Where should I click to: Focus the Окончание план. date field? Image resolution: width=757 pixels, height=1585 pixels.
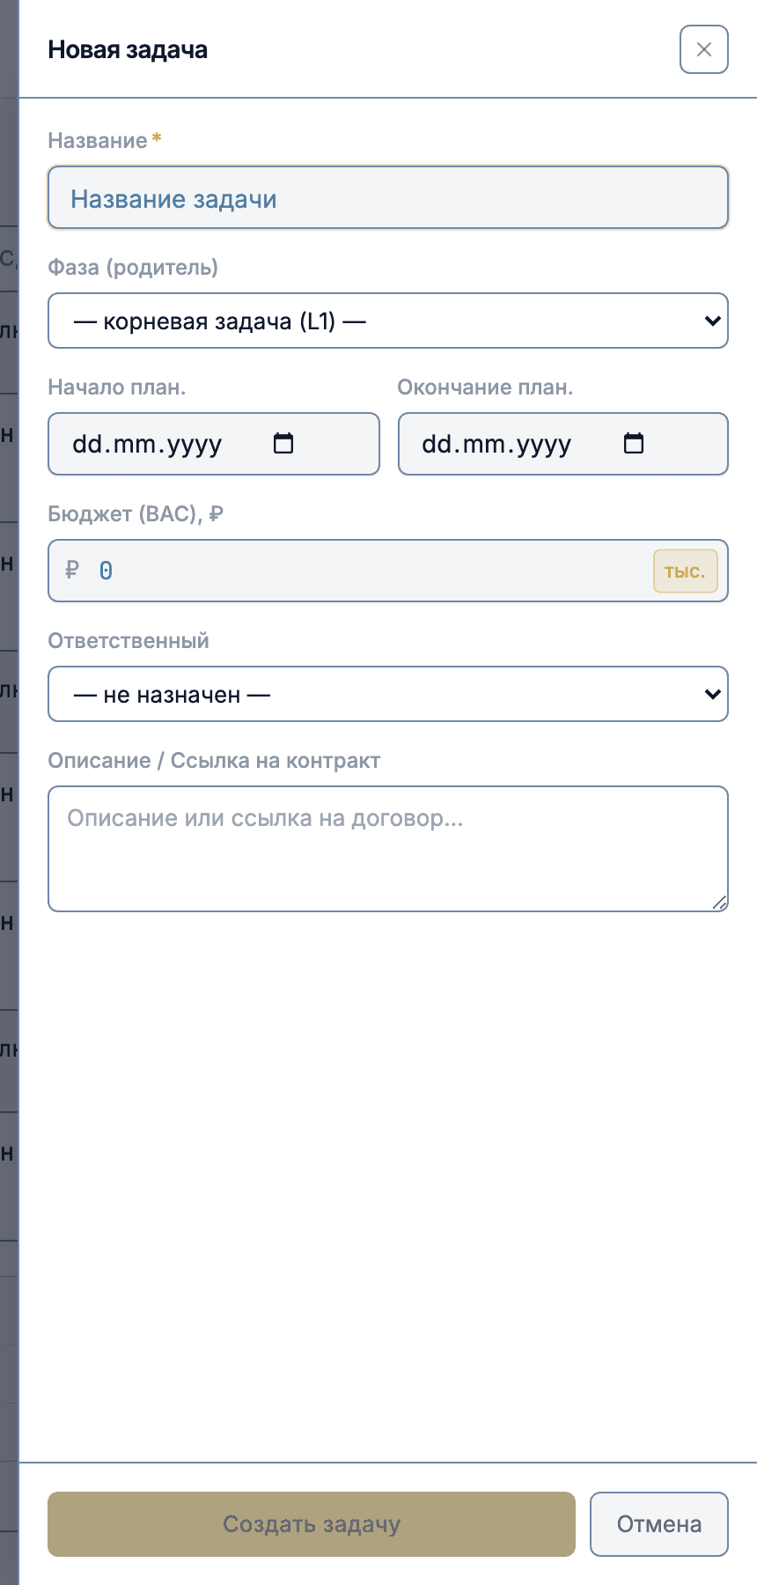point(563,444)
